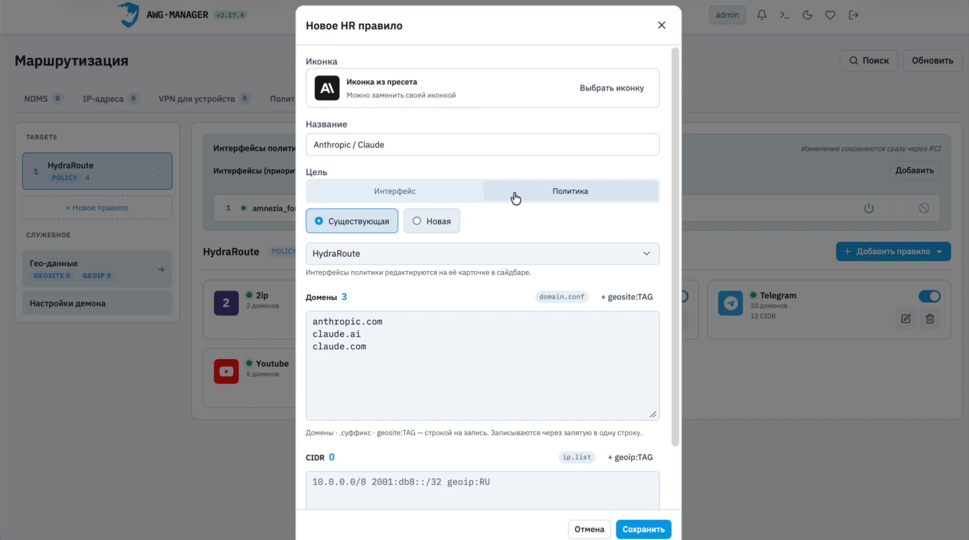The image size is (969, 540).
Task: Open the IP-адреса tab
Action: pos(110,99)
